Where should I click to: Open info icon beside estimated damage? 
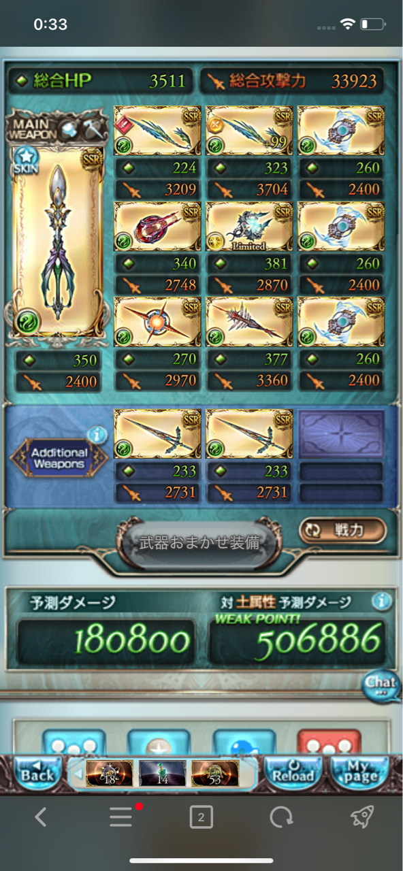[383, 601]
